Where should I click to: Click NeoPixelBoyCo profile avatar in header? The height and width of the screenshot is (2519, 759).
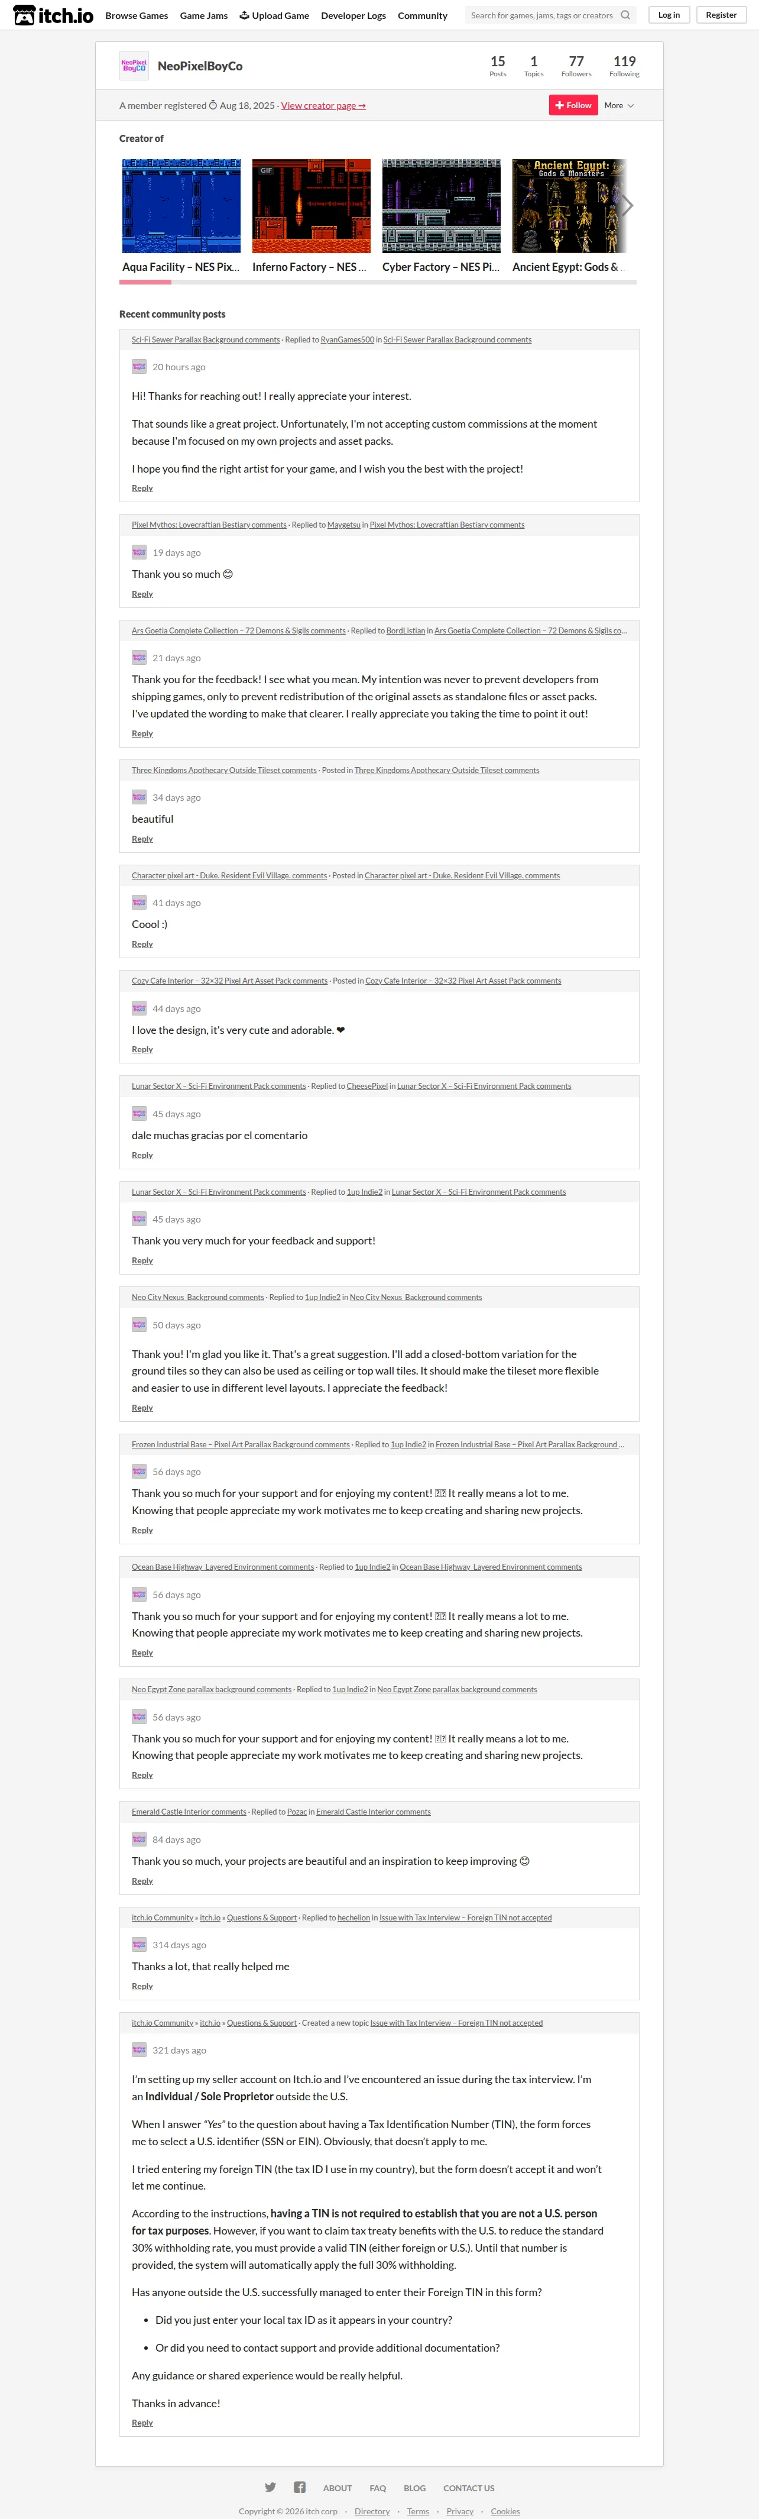click(134, 66)
